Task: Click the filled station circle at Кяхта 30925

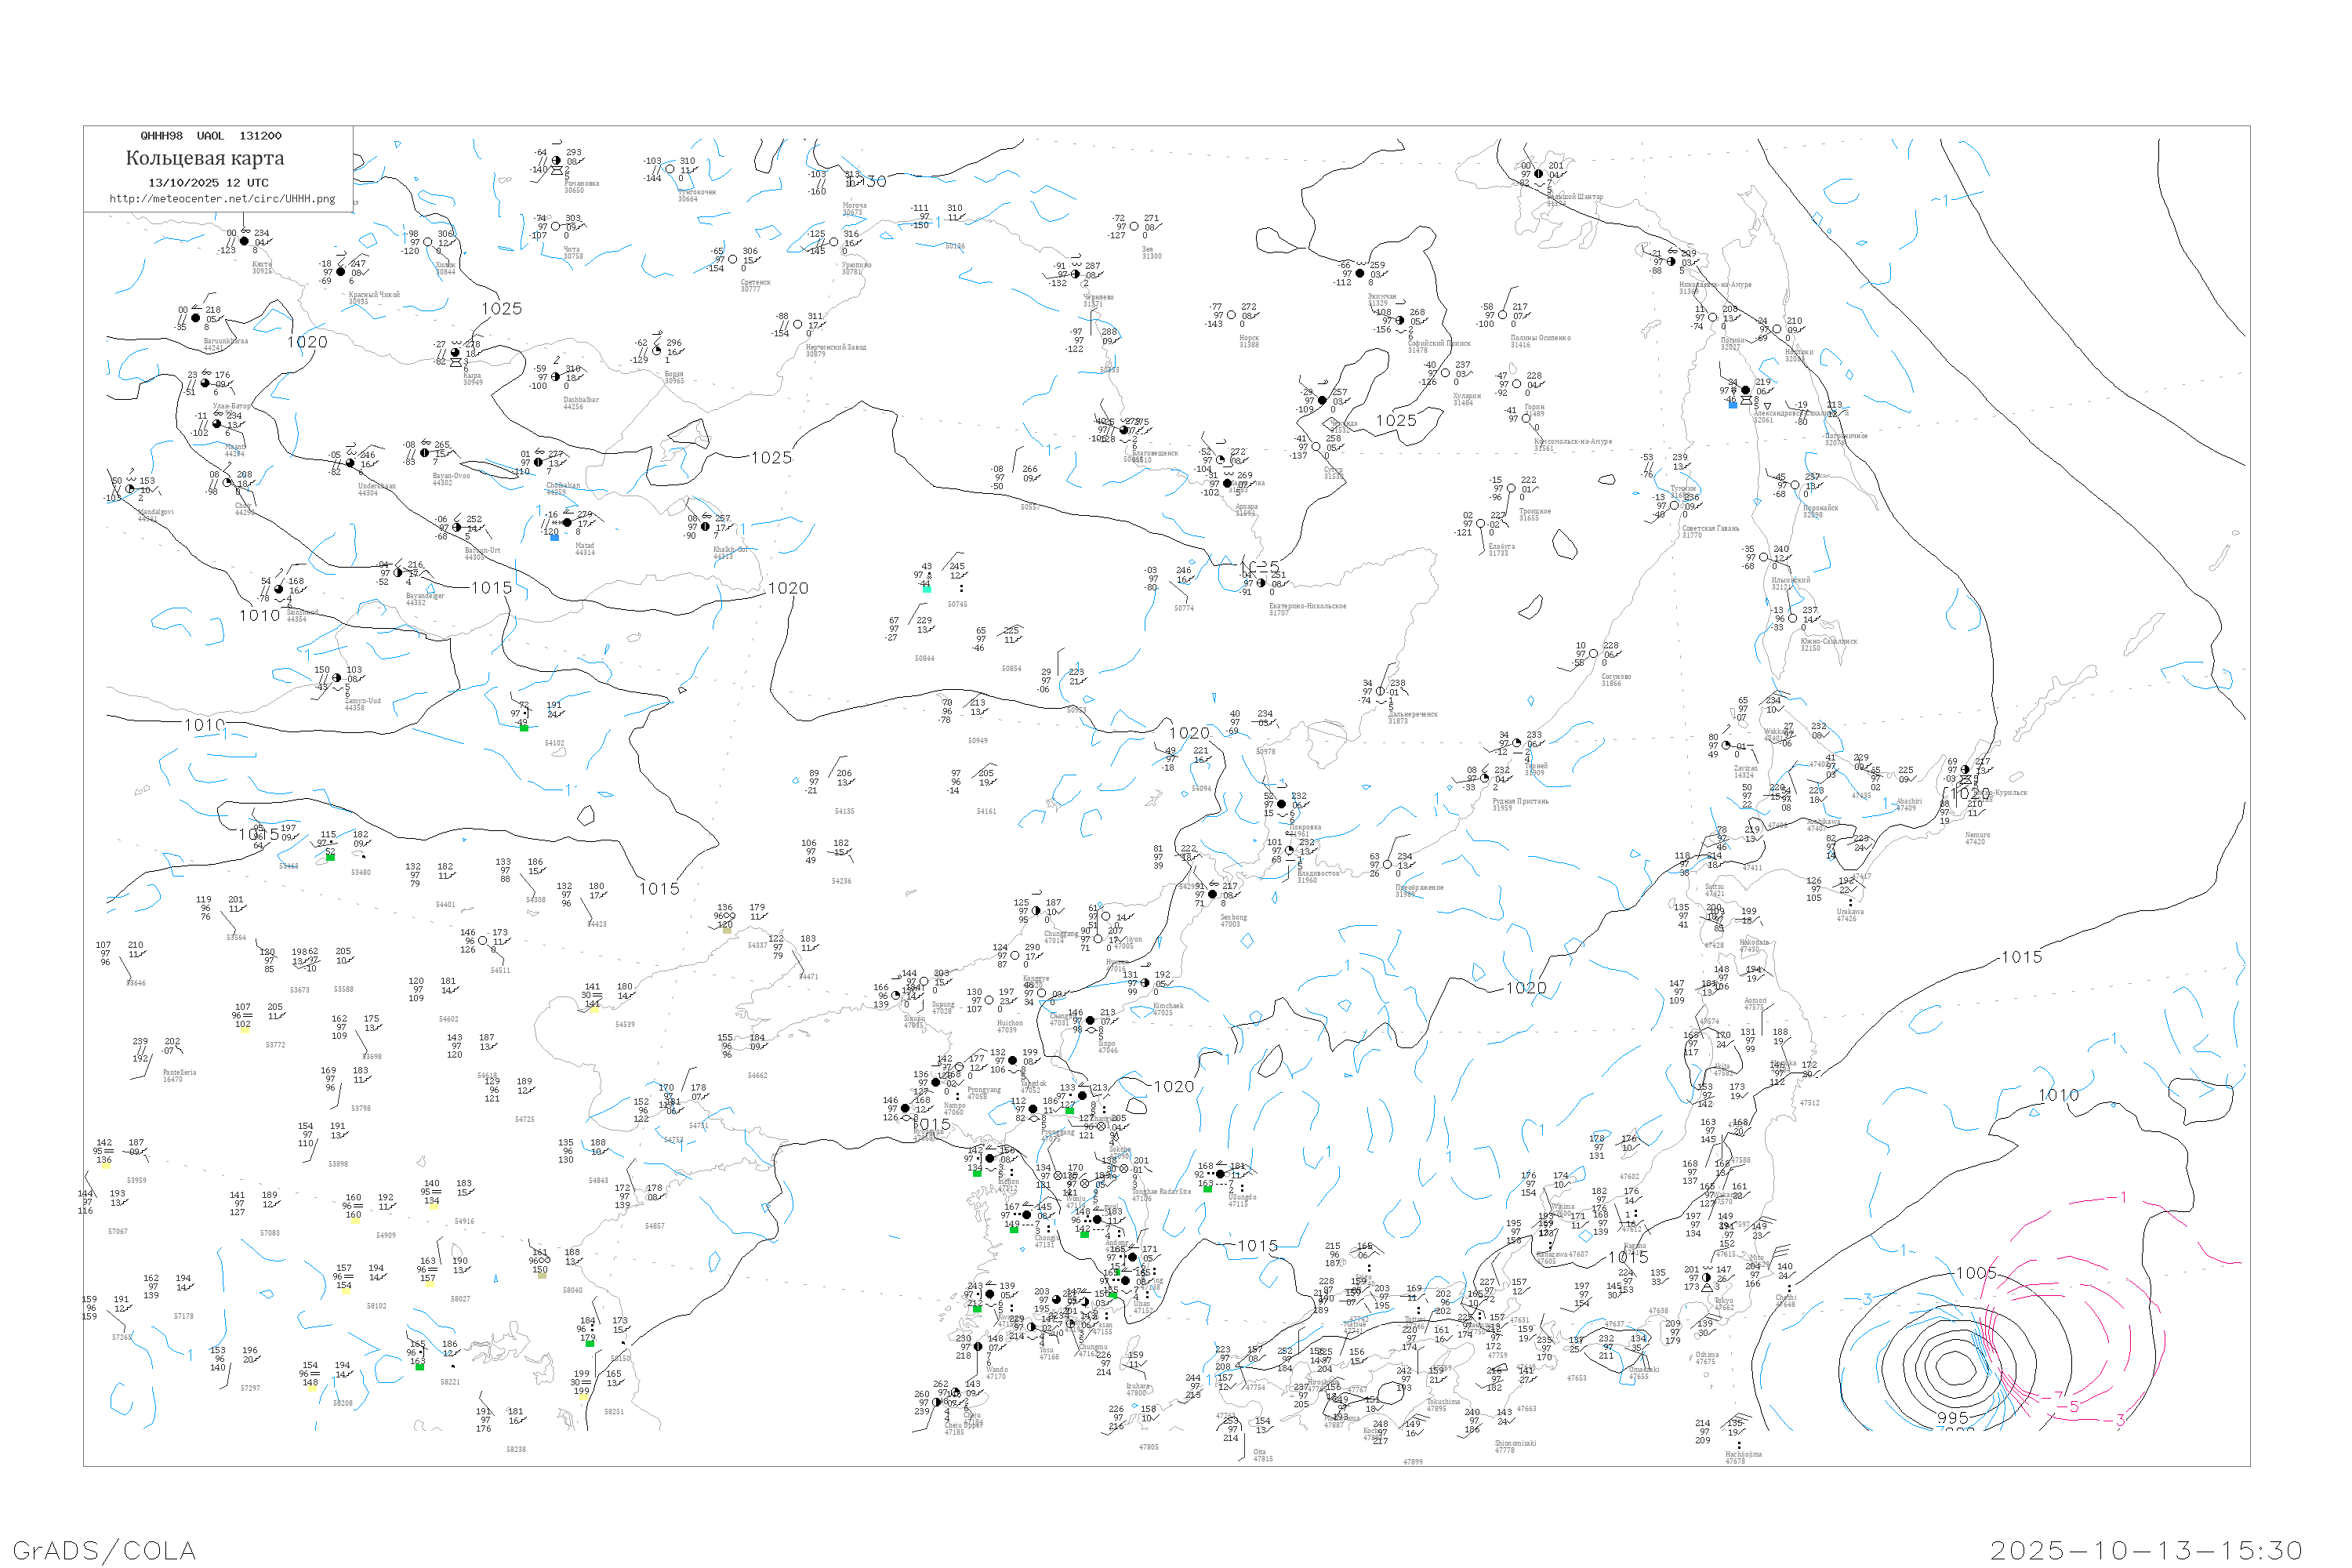Action: [244, 241]
